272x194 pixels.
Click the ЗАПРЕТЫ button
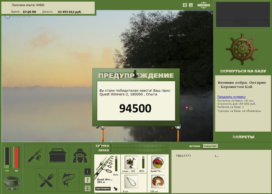pos(243,137)
